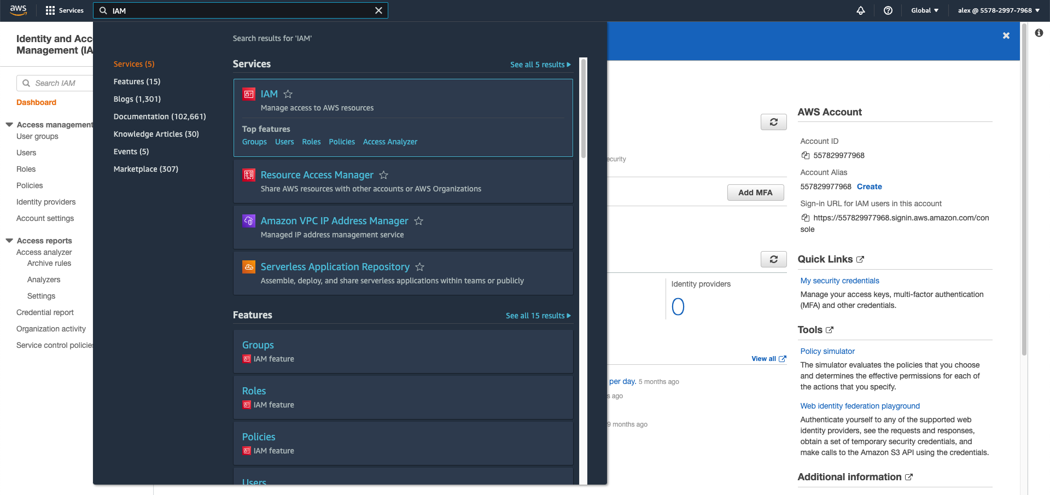Viewport: 1050px width, 495px height.
Task: Open Amazon VPC IP Address Manager
Action: click(x=335, y=221)
